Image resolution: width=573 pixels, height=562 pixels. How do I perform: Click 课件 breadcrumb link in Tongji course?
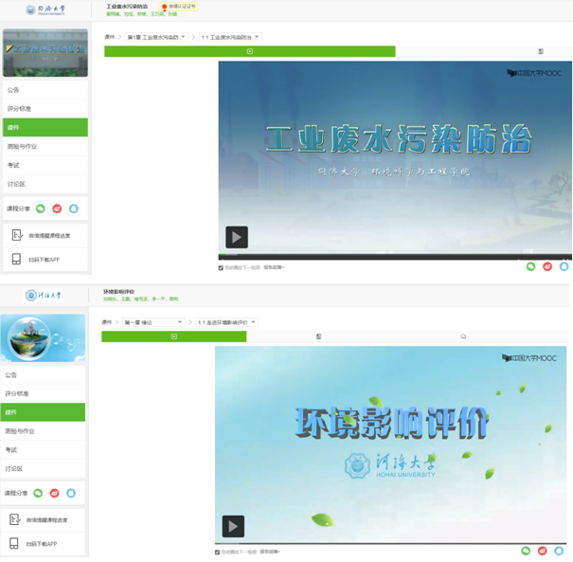point(110,37)
